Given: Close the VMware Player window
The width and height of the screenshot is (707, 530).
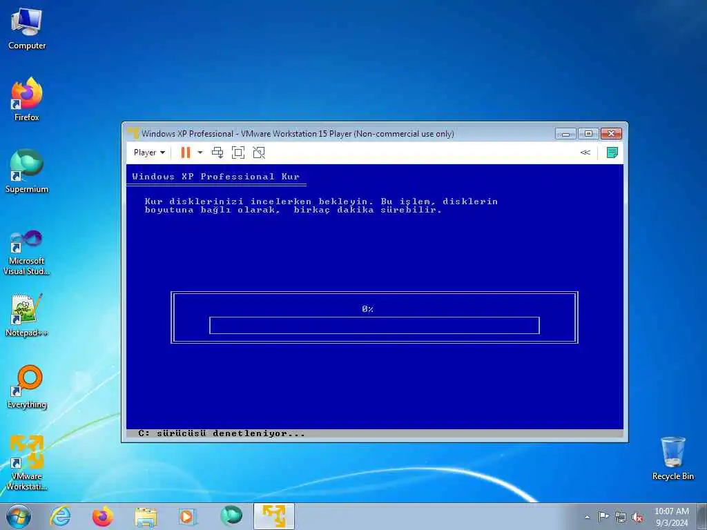Looking at the screenshot, I should (612, 133).
